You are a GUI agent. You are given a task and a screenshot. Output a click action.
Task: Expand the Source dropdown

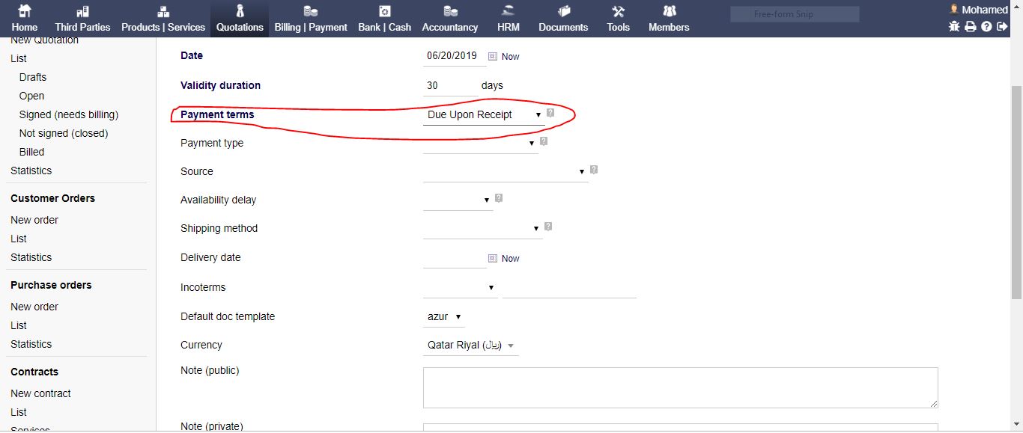point(506,172)
